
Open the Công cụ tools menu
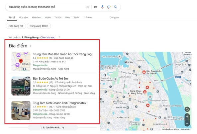tap(114, 18)
